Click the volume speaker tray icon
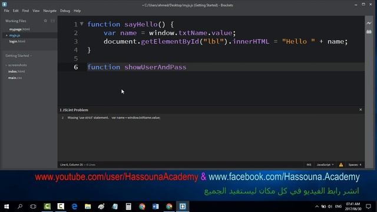 pos(330,207)
